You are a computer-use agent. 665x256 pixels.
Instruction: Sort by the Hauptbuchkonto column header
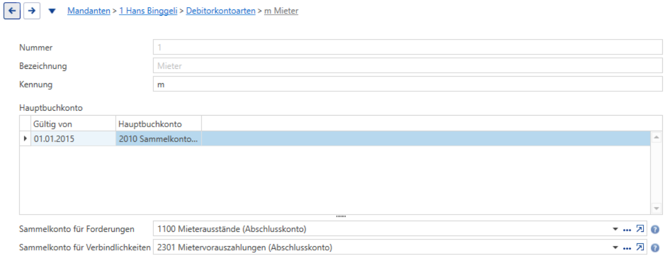pyautogui.click(x=159, y=124)
